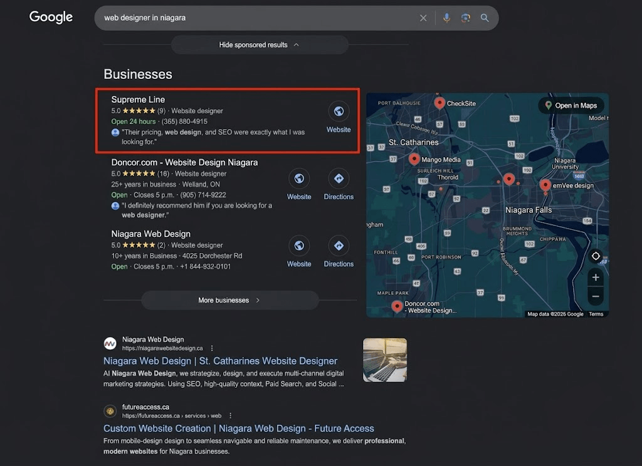This screenshot has width=642, height=466.
Task: Open Supreme Line business listing
Action: (138, 100)
